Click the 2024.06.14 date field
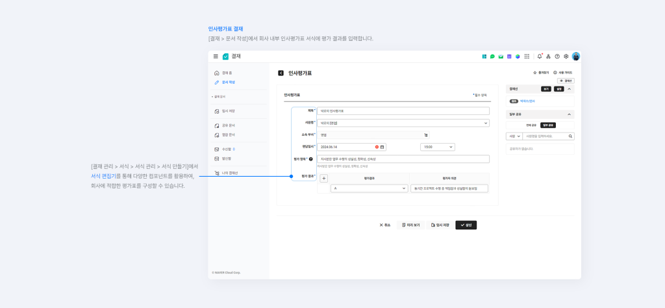This screenshot has width=665, height=308. click(351, 147)
